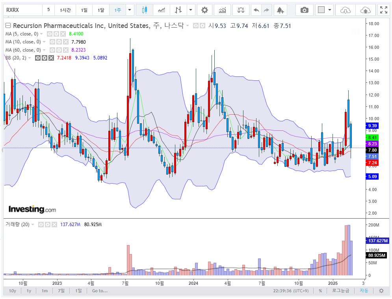
Task: Open the indicators icon in toolbar
Action: pyautogui.click(x=222, y=10)
